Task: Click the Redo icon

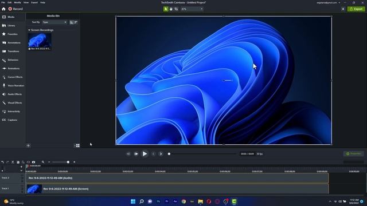Action: [7, 162]
